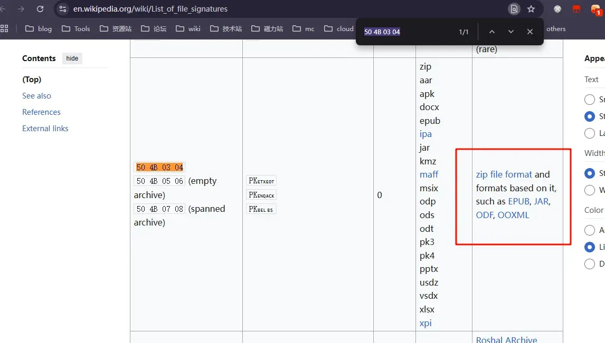The height and width of the screenshot is (343, 605).
Task: Open the EPUB link
Action: click(x=518, y=202)
